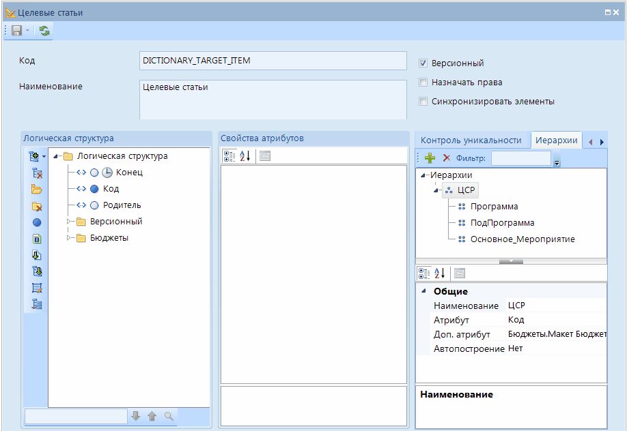Collapse the ЦСР hierarchy node
627x431 pixels.
[x=436, y=190]
